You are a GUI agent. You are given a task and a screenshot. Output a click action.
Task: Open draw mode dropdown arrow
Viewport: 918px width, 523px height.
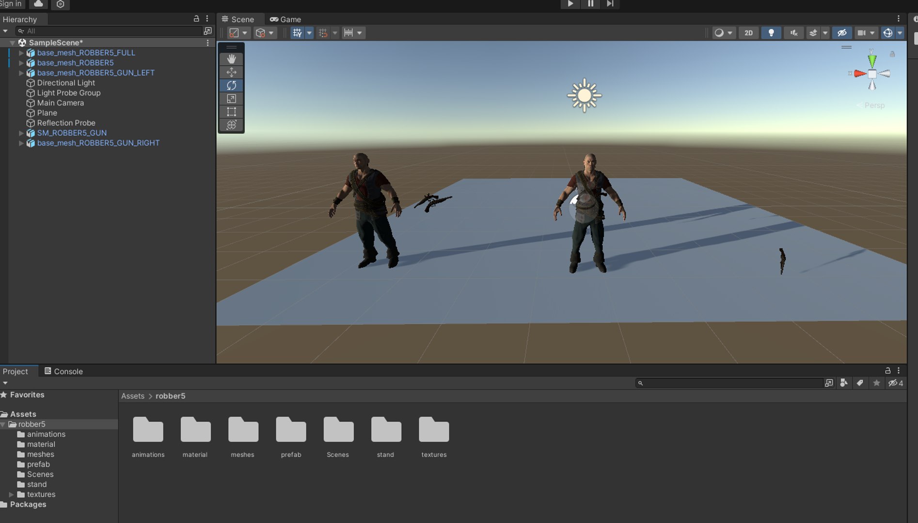pyautogui.click(x=730, y=33)
